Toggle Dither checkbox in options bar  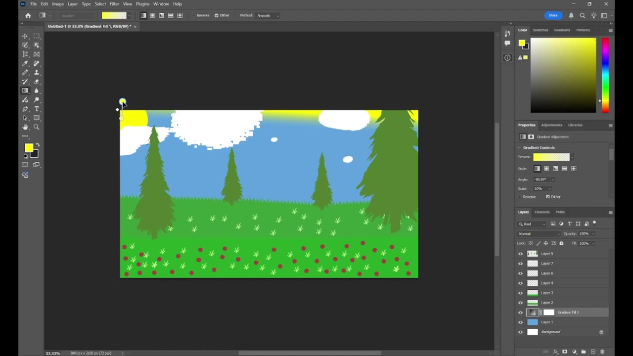[217, 15]
